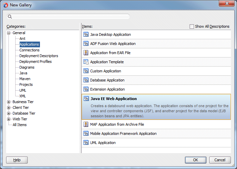Select the Deployment Descriptors category

click(x=39, y=56)
